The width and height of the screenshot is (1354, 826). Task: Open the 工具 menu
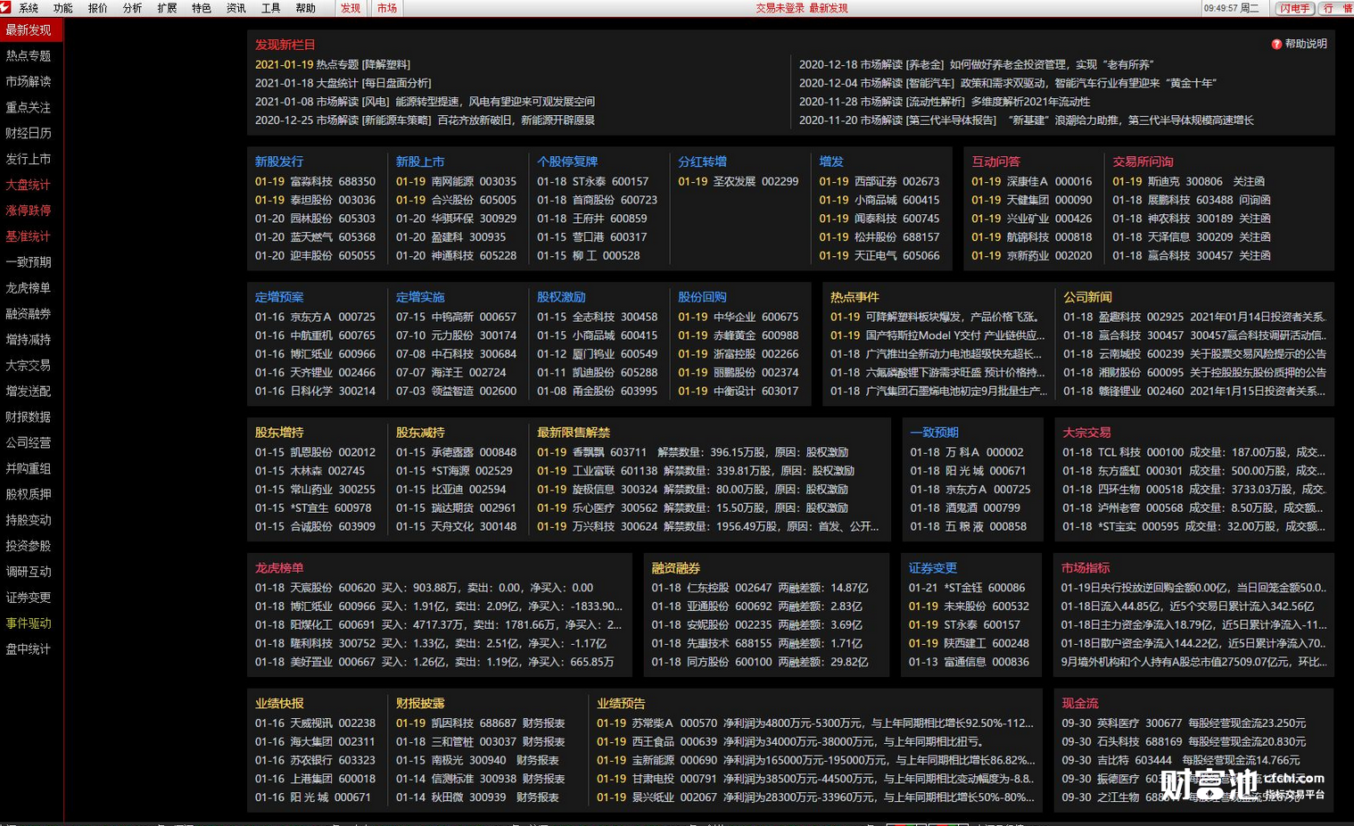[271, 8]
